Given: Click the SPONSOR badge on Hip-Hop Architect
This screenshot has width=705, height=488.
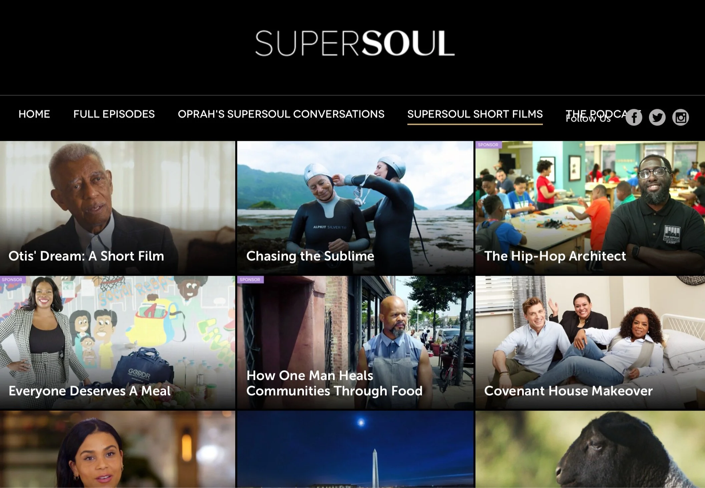Looking at the screenshot, I should [488, 145].
